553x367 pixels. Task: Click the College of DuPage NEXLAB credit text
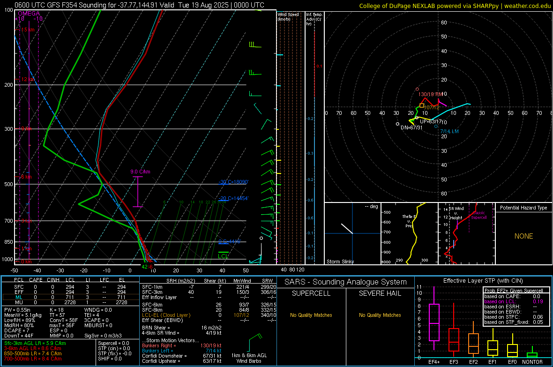pos(455,6)
